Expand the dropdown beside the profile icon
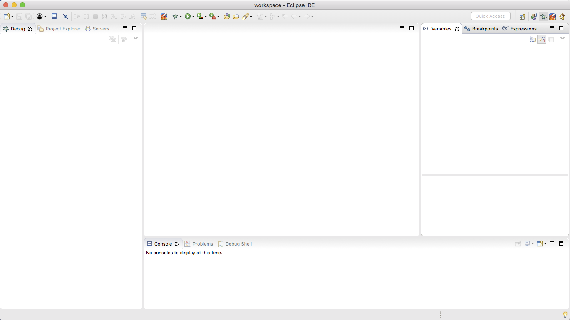The image size is (570, 320). point(45,17)
